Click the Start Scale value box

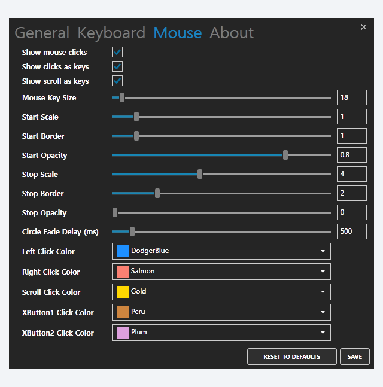click(352, 117)
